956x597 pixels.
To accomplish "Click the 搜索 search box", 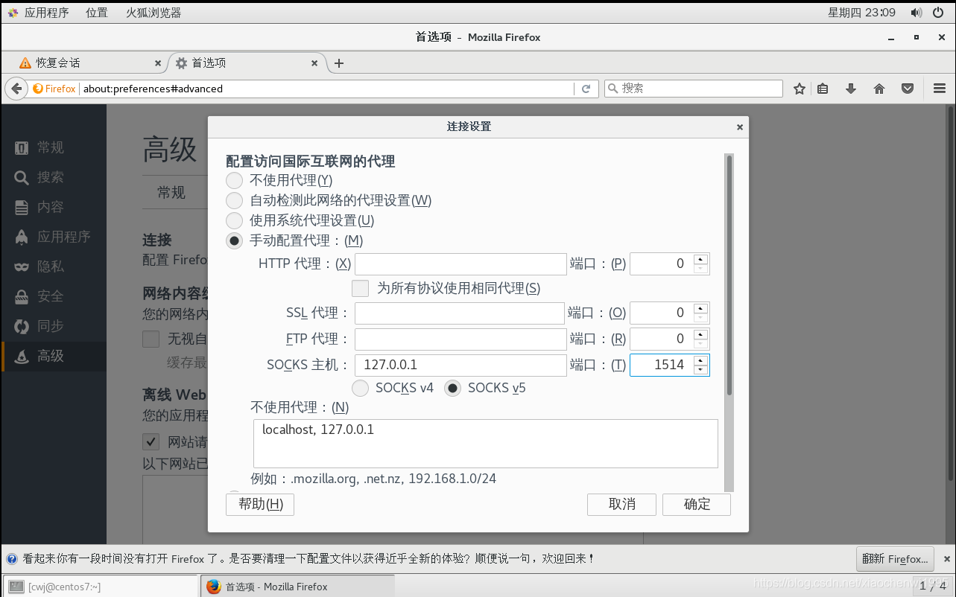I will coord(694,89).
